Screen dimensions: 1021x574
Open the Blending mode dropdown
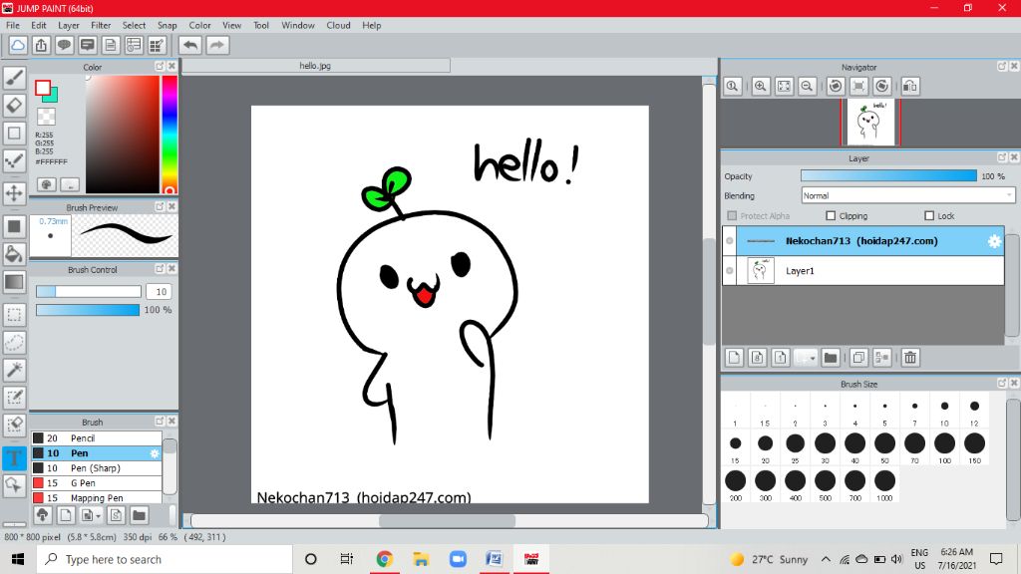tap(907, 195)
